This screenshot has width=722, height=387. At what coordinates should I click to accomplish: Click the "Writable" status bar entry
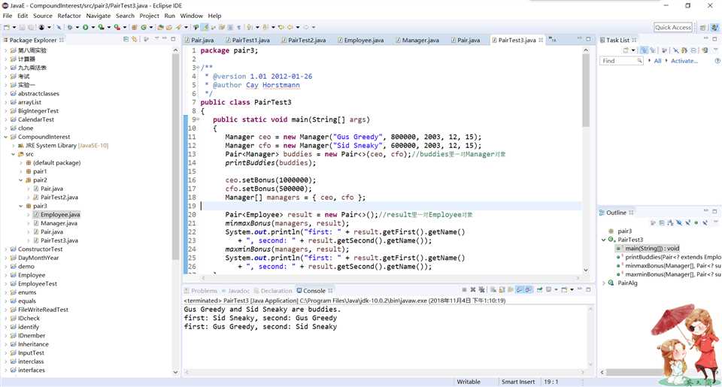tap(469, 382)
